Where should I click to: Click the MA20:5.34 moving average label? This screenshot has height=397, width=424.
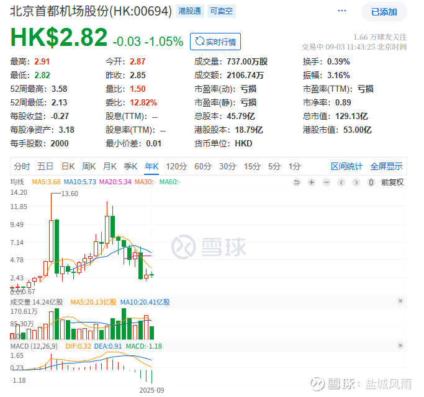click(115, 182)
